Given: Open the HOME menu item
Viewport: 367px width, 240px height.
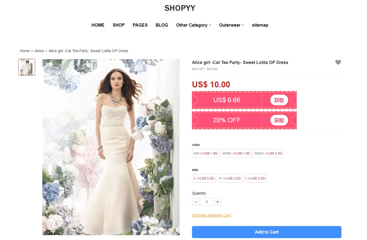Looking at the screenshot, I should (98, 25).
